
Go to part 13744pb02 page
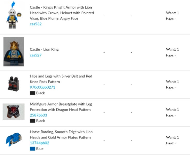coord(39,143)
